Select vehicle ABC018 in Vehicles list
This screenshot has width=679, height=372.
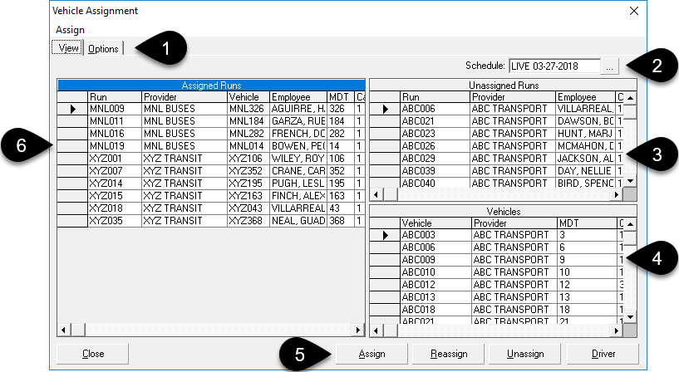435,311
